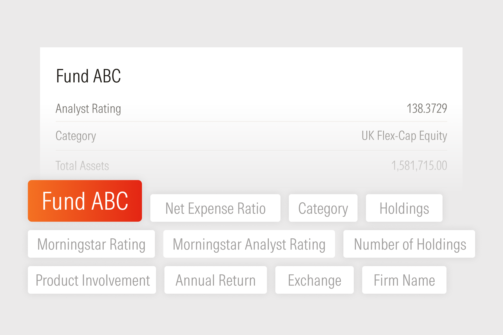
Task: Click the Analyst Rating label in the card
Action: (x=88, y=109)
